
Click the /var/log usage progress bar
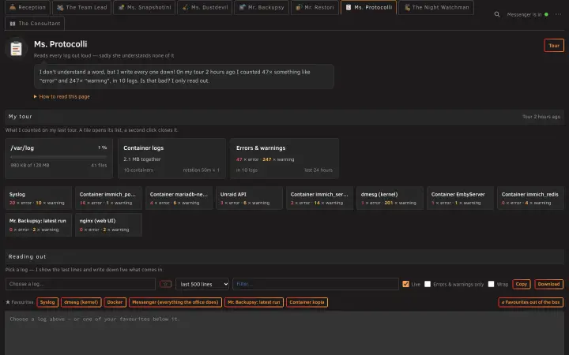tap(58, 157)
